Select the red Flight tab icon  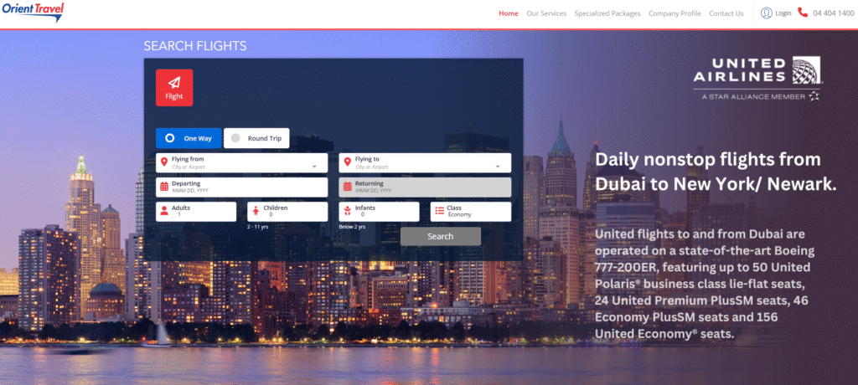174,88
